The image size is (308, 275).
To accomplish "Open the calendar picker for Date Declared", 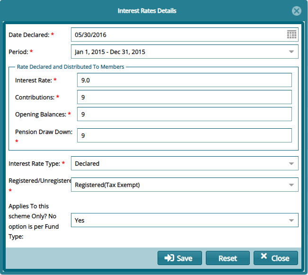I will 291,35.
